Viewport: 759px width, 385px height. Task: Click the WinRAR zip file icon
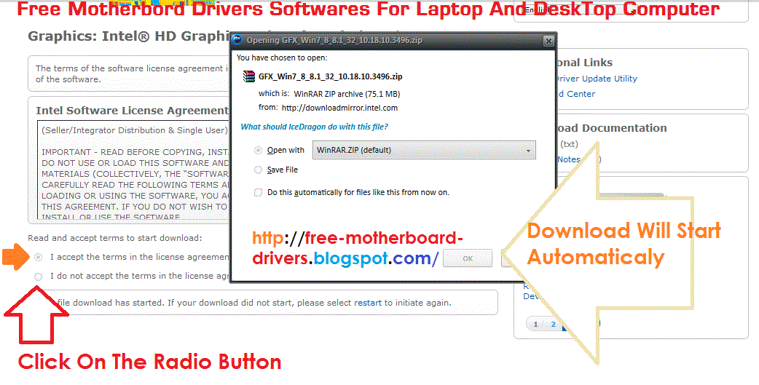(249, 76)
